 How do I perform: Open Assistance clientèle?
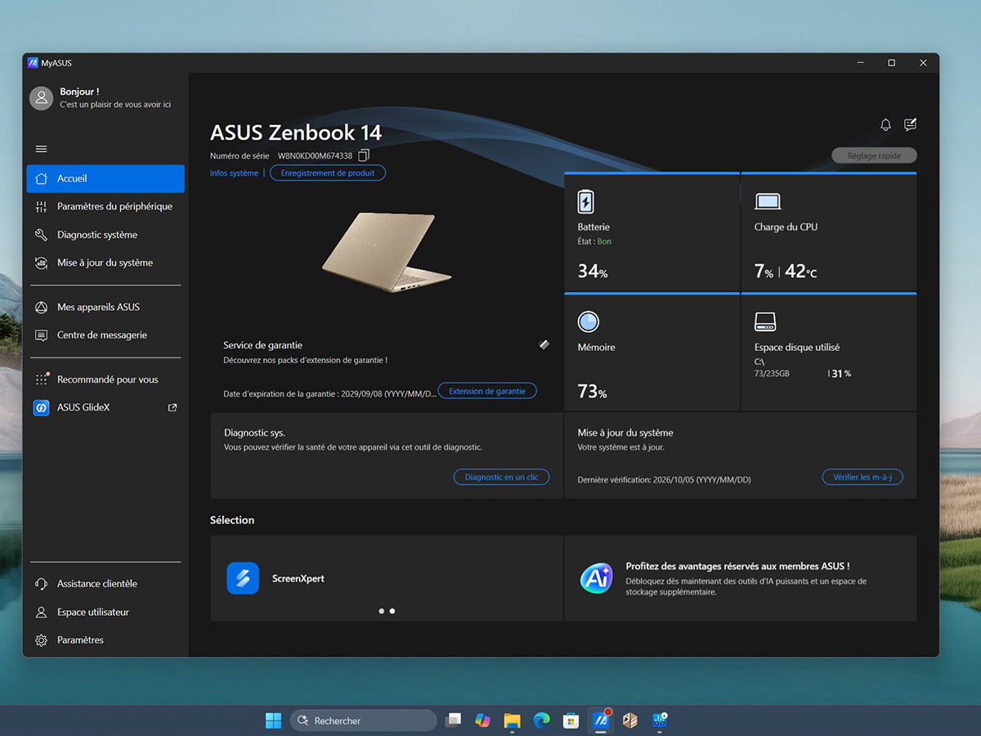coord(105,584)
